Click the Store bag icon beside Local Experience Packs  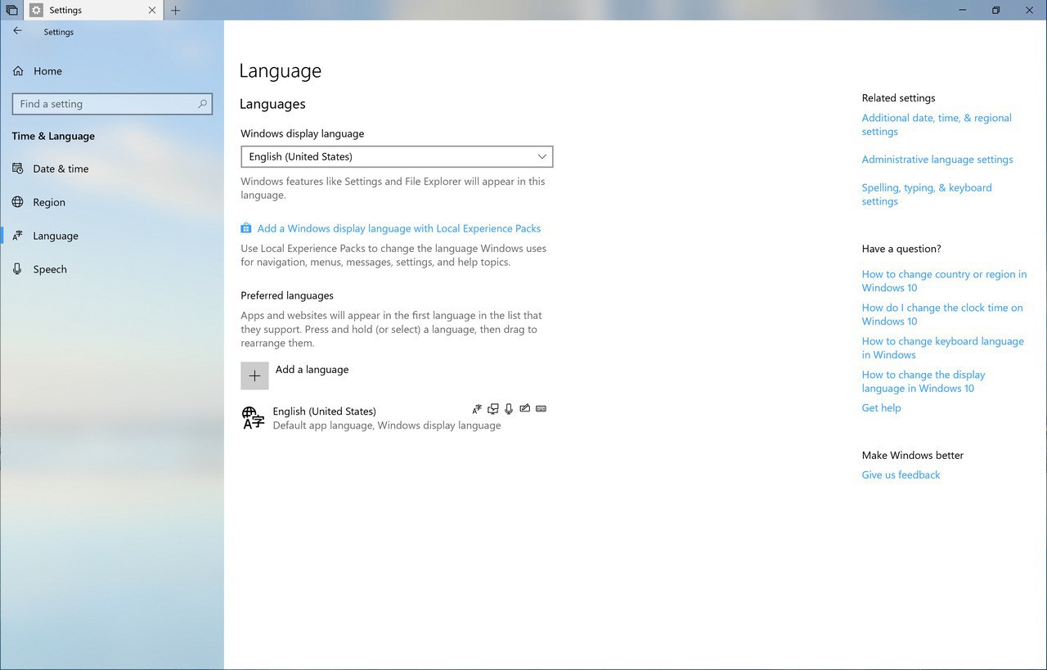tap(246, 228)
